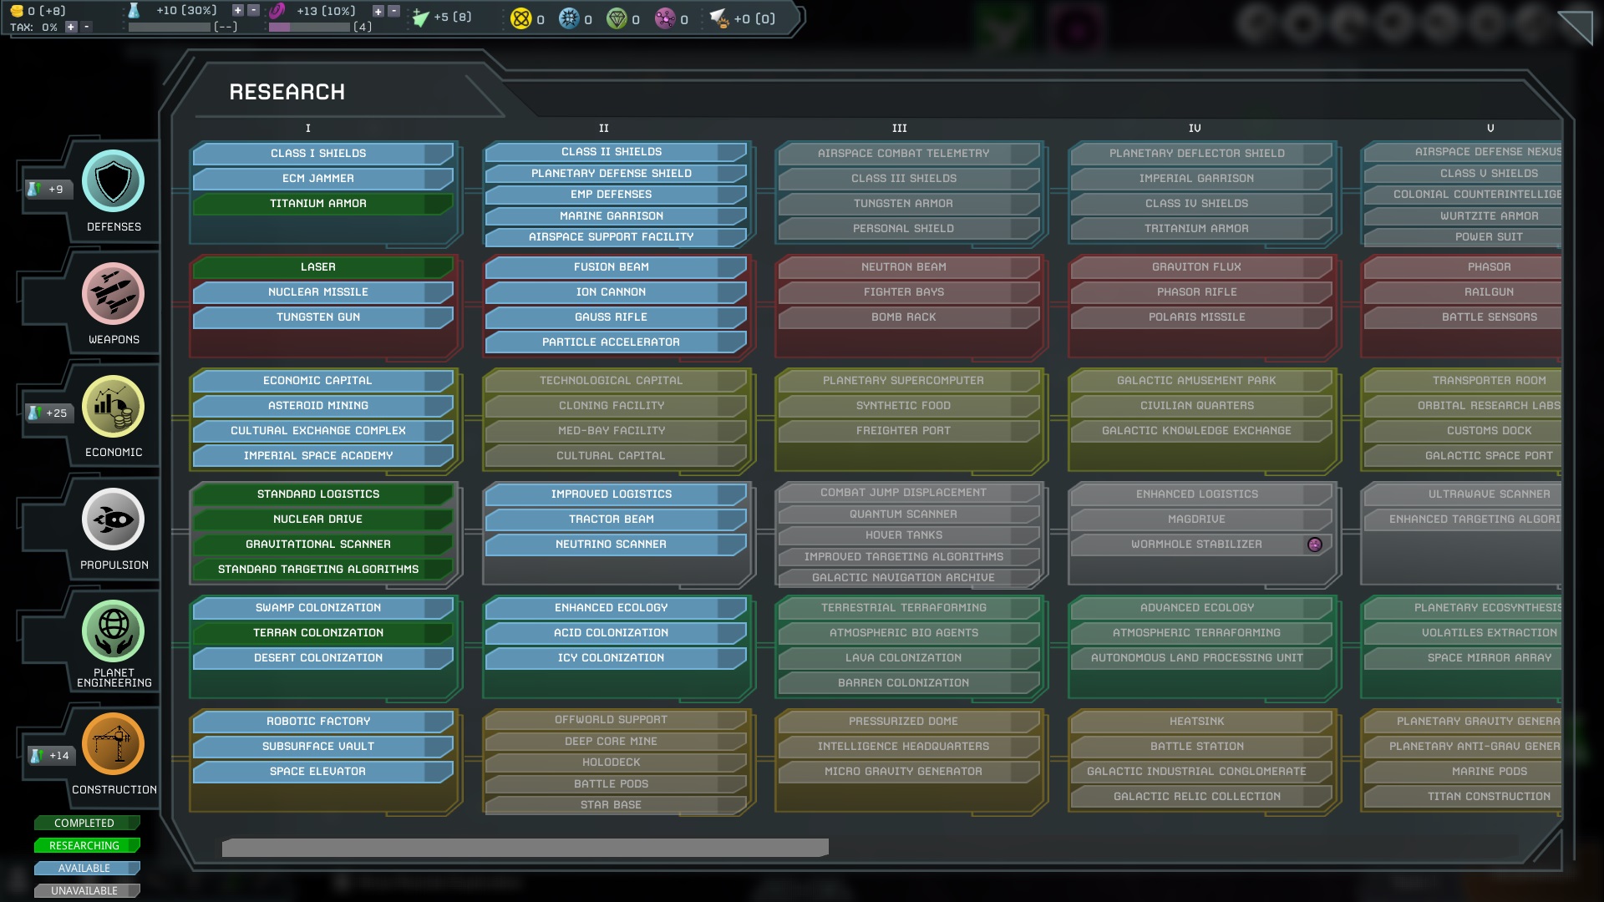The width and height of the screenshot is (1604, 902).
Task: Select Battle Station technology
Action: click(1201, 747)
